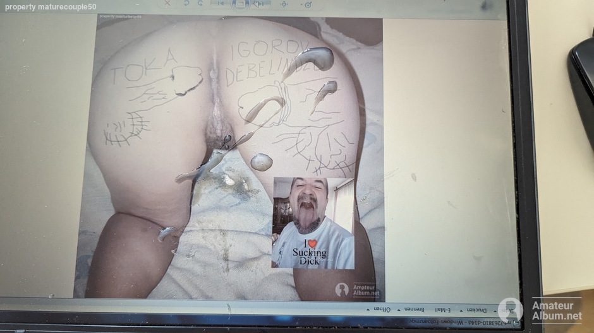This screenshot has width=594, height=333.
Task: Click the Delete (X) icon in control bar
Action: point(167,3)
